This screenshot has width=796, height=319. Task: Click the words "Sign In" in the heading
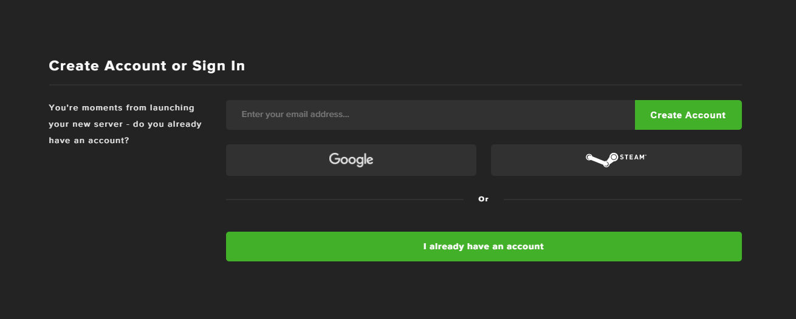tap(219, 66)
